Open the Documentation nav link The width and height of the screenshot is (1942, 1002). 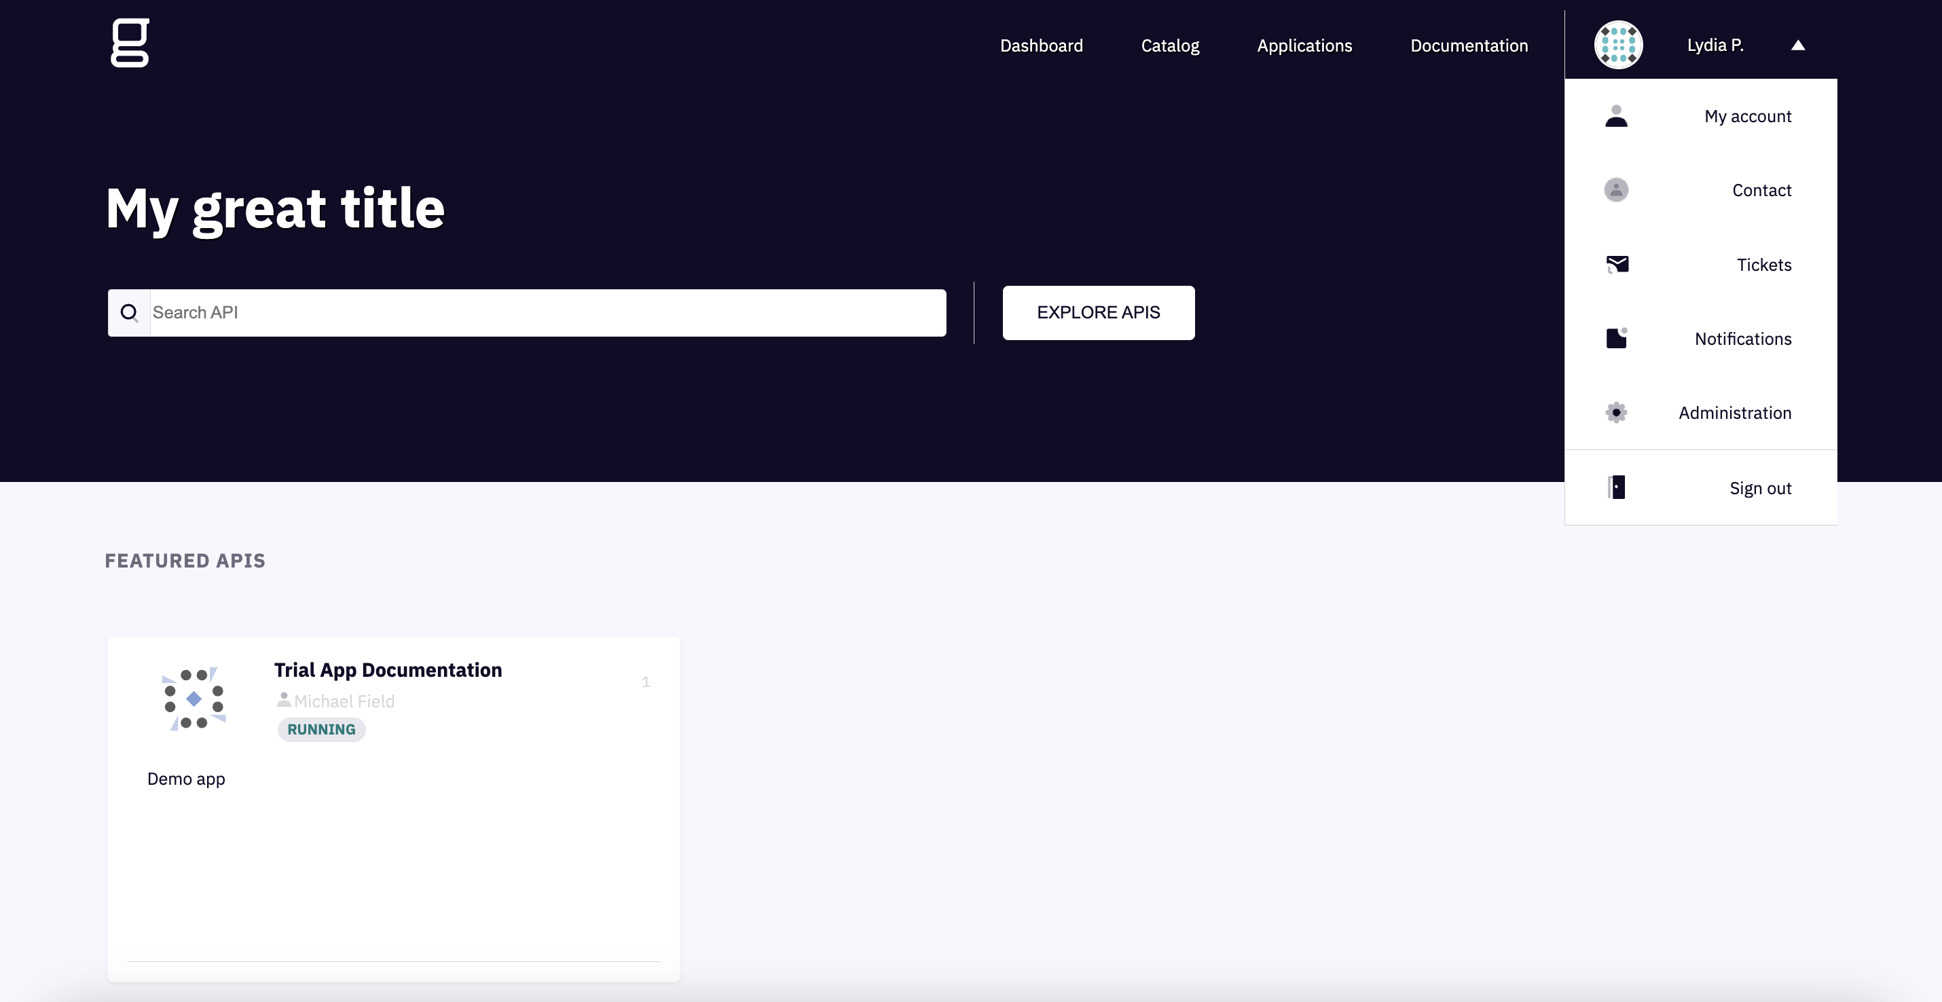1469,46
